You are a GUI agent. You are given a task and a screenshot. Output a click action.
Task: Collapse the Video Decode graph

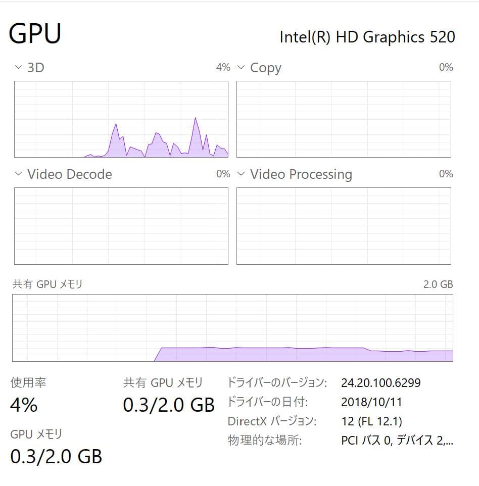[18, 174]
